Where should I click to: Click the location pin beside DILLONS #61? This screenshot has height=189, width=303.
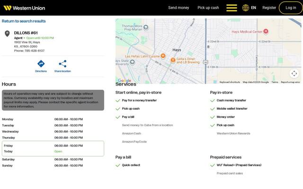coord(7,34)
